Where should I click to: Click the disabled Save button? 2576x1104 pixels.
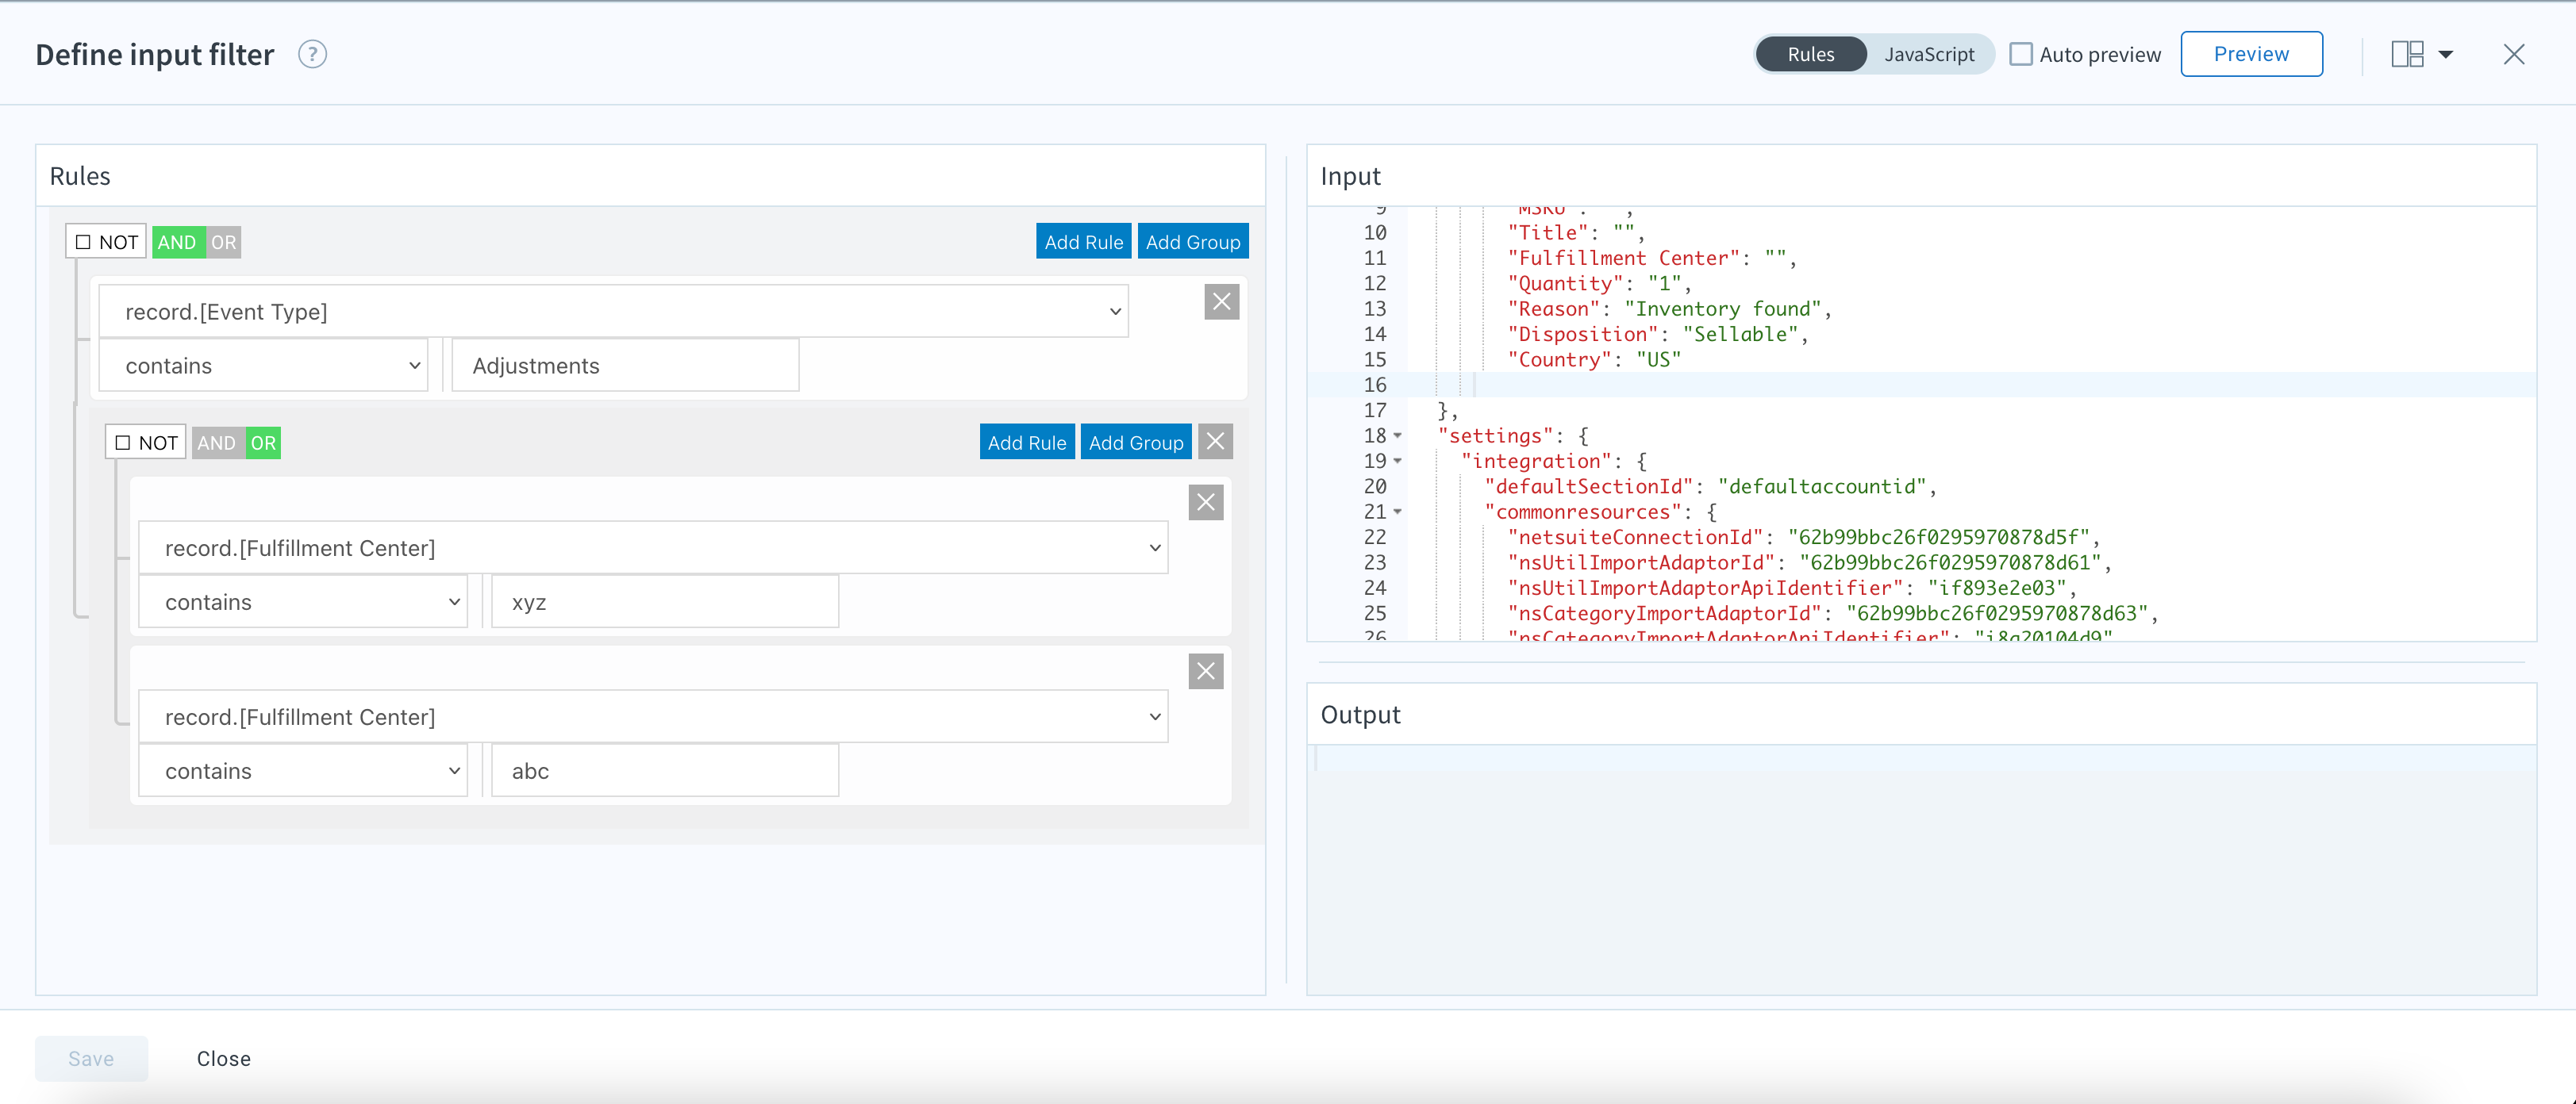point(91,1058)
